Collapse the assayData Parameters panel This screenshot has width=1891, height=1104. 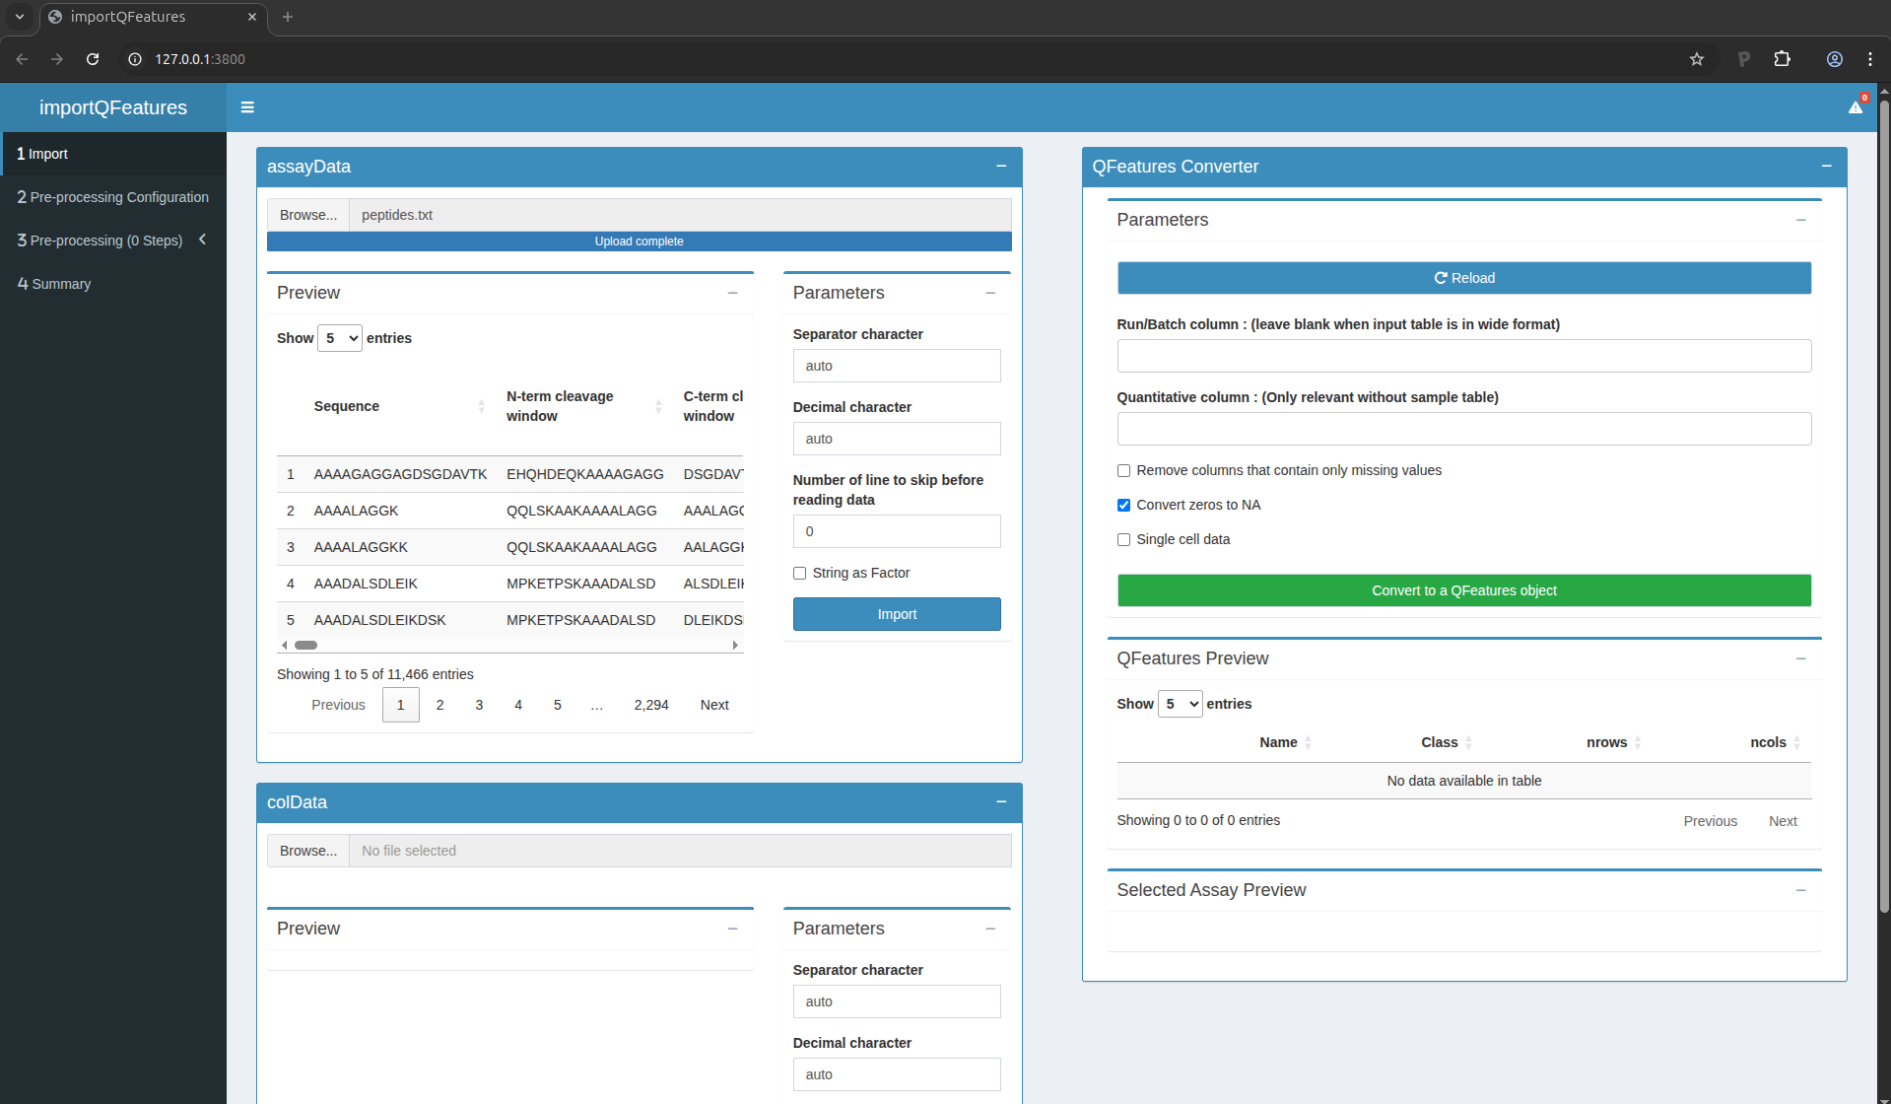point(990,293)
